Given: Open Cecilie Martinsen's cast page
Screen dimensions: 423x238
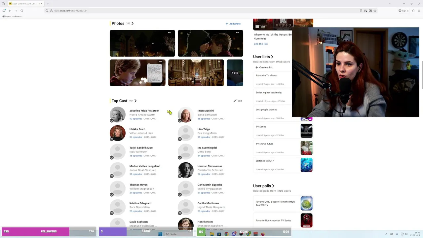Looking at the screenshot, I should coord(208,203).
